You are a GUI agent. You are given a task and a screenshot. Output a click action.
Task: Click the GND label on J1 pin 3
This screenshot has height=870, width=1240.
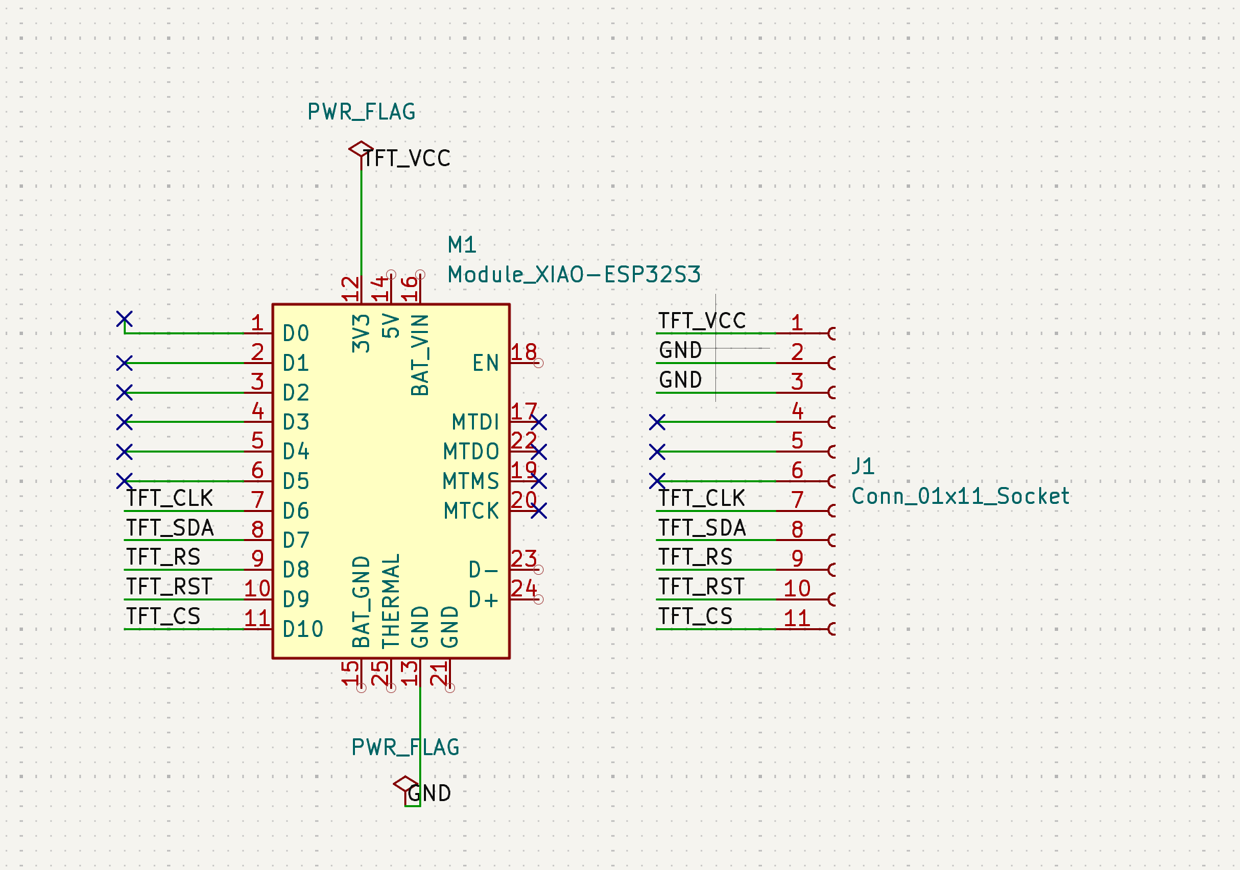click(x=680, y=380)
